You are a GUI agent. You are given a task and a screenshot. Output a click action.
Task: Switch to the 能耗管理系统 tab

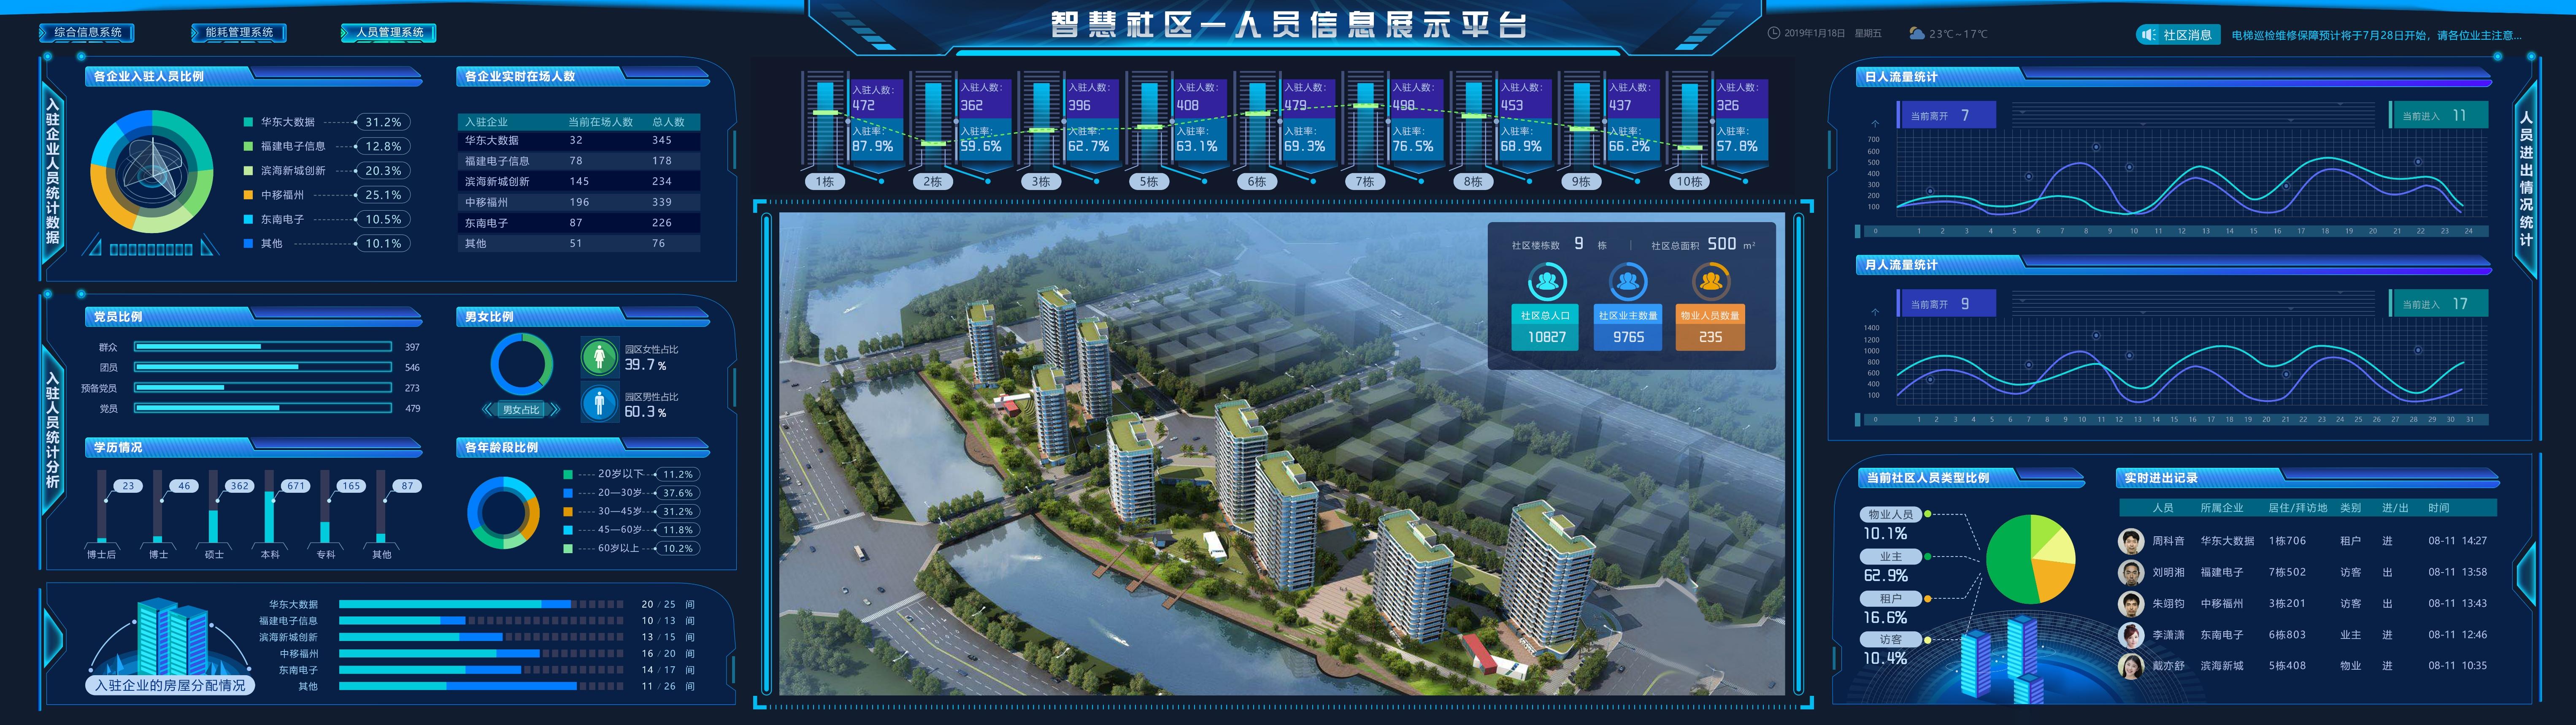239,32
